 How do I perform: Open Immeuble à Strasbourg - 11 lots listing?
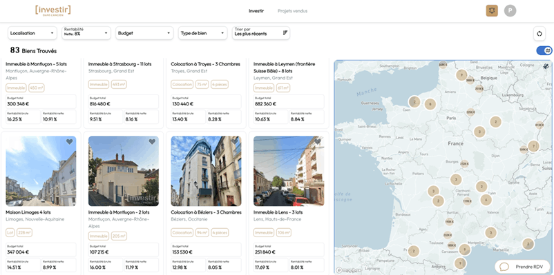(120, 64)
